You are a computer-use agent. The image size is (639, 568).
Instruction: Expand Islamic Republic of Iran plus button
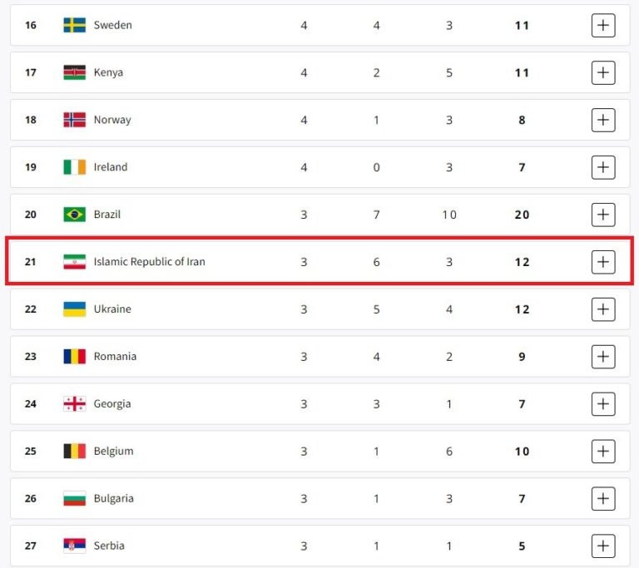[603, 262]
